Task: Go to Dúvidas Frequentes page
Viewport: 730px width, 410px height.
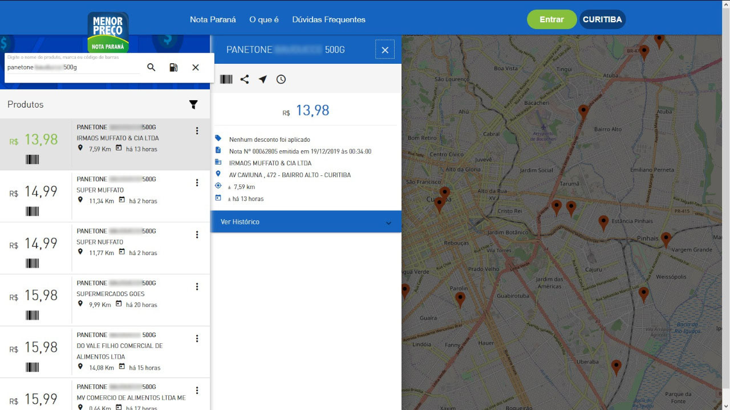Action: [x=328, y=19]
